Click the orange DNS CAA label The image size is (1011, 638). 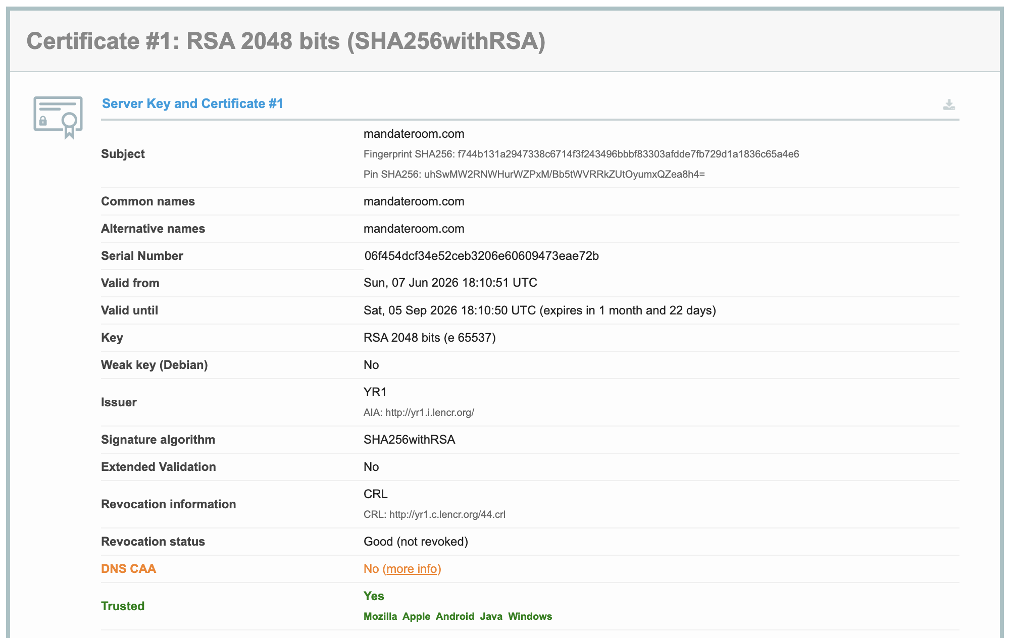coord(129,569)
